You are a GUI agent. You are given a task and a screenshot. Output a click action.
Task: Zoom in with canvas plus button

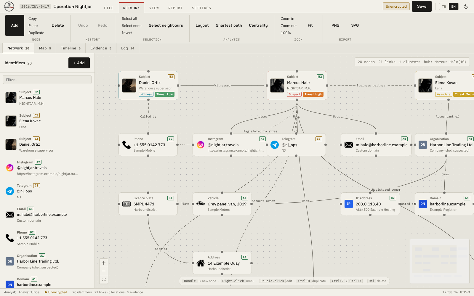pyautogui.click(x=104, y=263)
